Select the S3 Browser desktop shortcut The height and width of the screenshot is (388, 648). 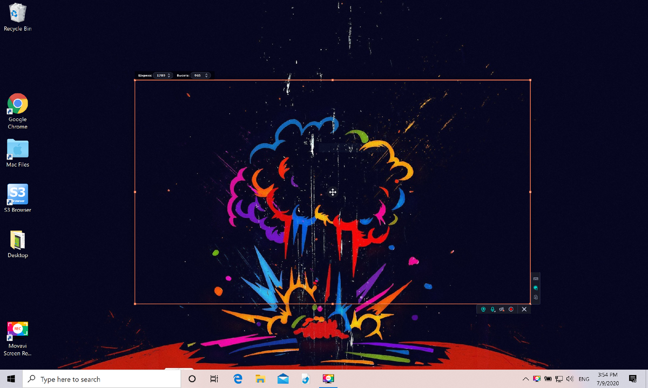pyautogui.click(x=17, y=198)
